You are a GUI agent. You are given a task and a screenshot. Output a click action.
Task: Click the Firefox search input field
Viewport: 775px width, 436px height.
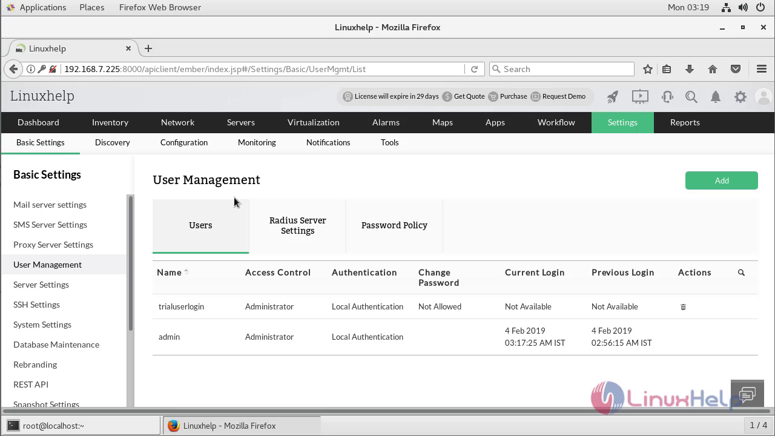561,69
